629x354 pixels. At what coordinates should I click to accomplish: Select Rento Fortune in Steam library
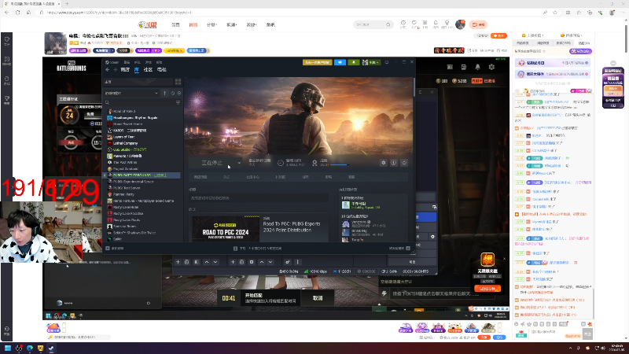point(141,201)
